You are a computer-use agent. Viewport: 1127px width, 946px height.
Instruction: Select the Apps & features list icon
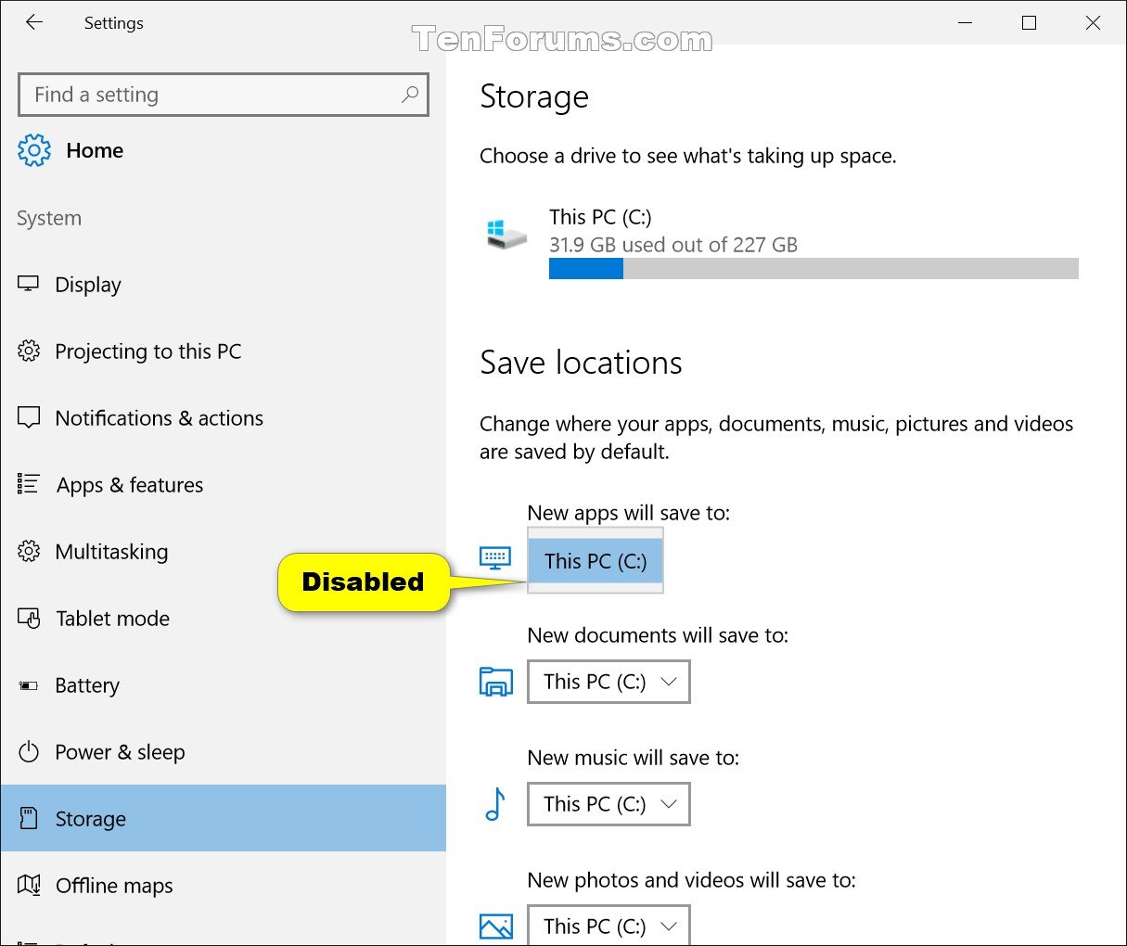coord(29,484)
